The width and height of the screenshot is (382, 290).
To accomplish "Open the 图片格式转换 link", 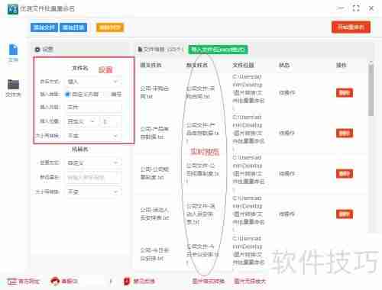I will pyautogui.click(x=208, y=281).
